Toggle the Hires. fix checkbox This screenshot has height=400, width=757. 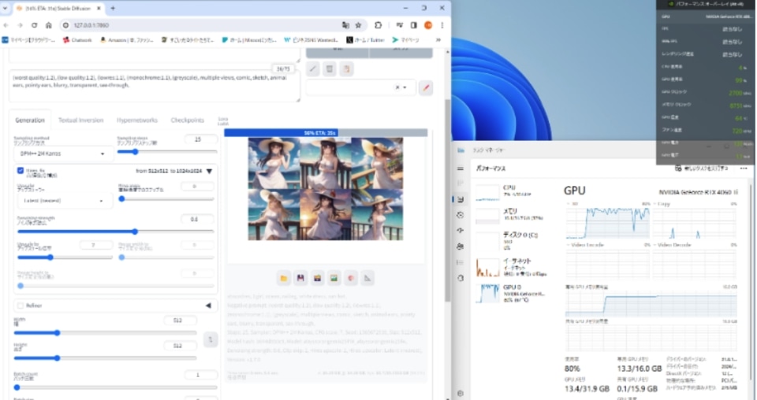(21, 171)
